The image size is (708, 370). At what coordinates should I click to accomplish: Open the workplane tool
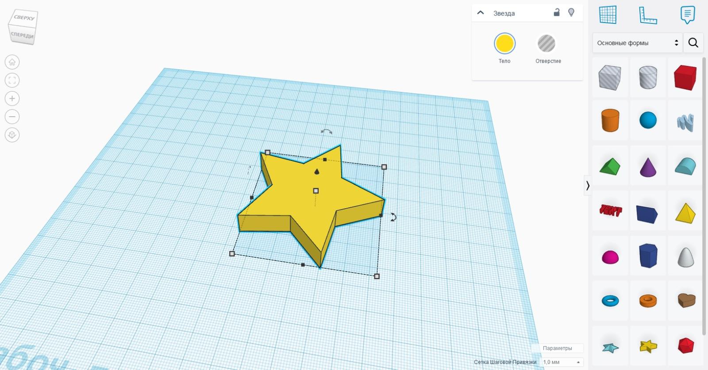pyautogui.click(x=608, y=15)
